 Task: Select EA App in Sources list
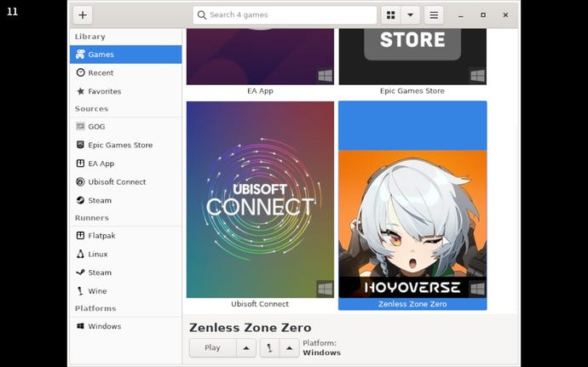[x=125, y=163]
